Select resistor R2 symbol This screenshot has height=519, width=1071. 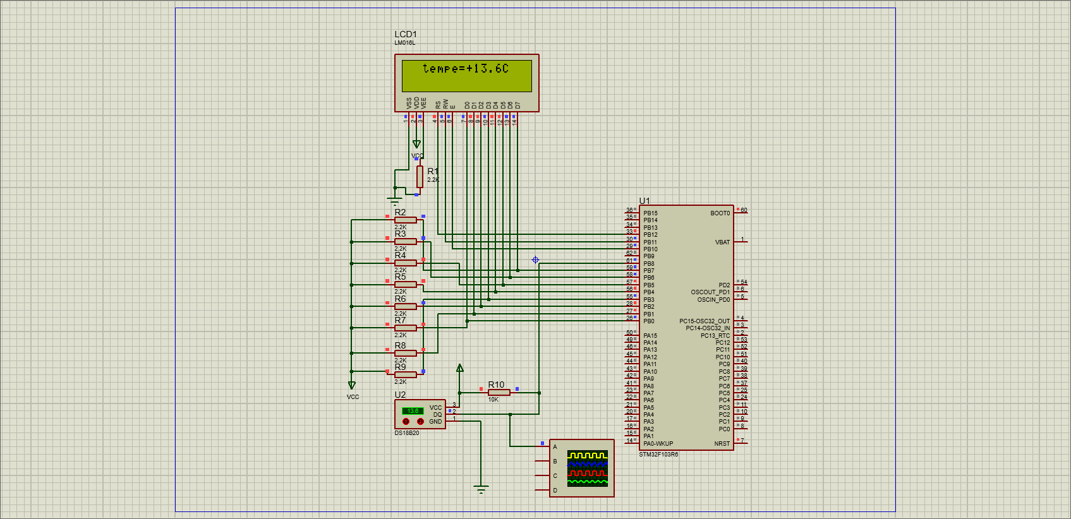pos(405,220)
